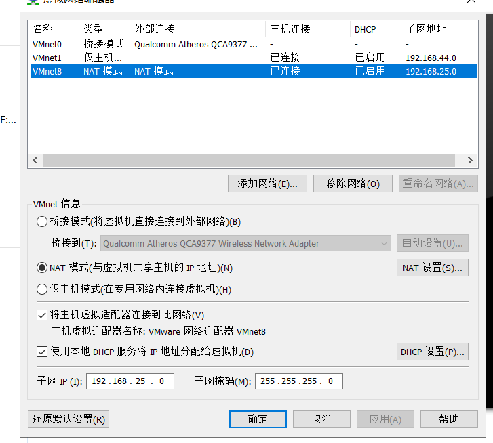Click the disabled 应用(A) button
Image resolution: width=493 pixels, height=443 pixels.
coord(385,419)
